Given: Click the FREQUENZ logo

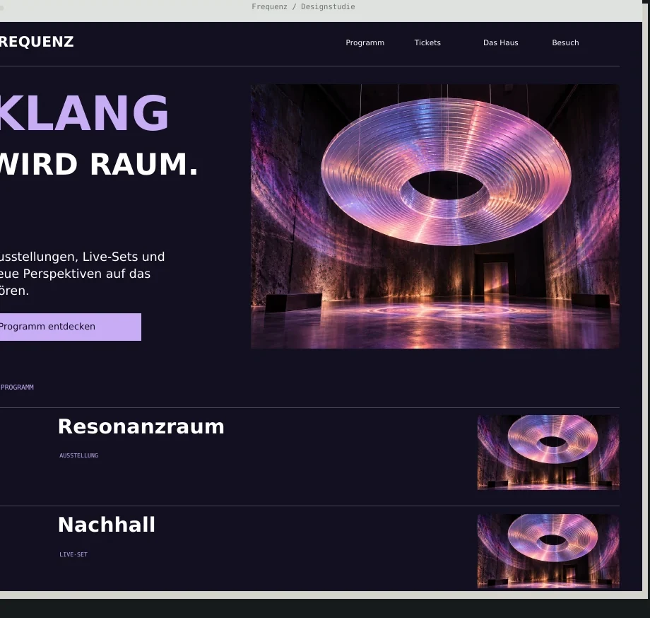Looking at the screenshot, I should 37,42.
